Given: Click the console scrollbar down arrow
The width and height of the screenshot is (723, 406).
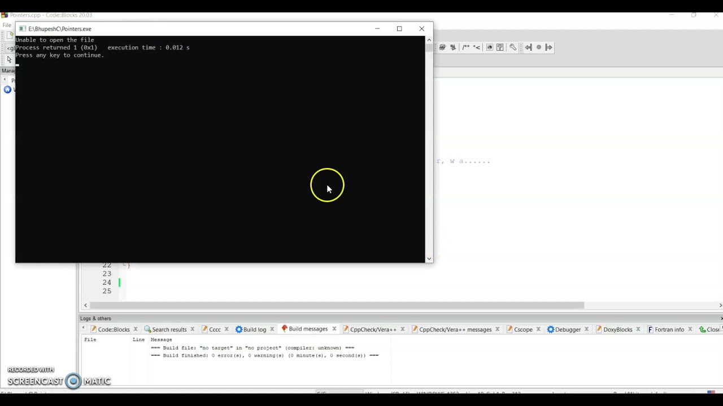Looking at the screenshot, I should pos(429,259).
